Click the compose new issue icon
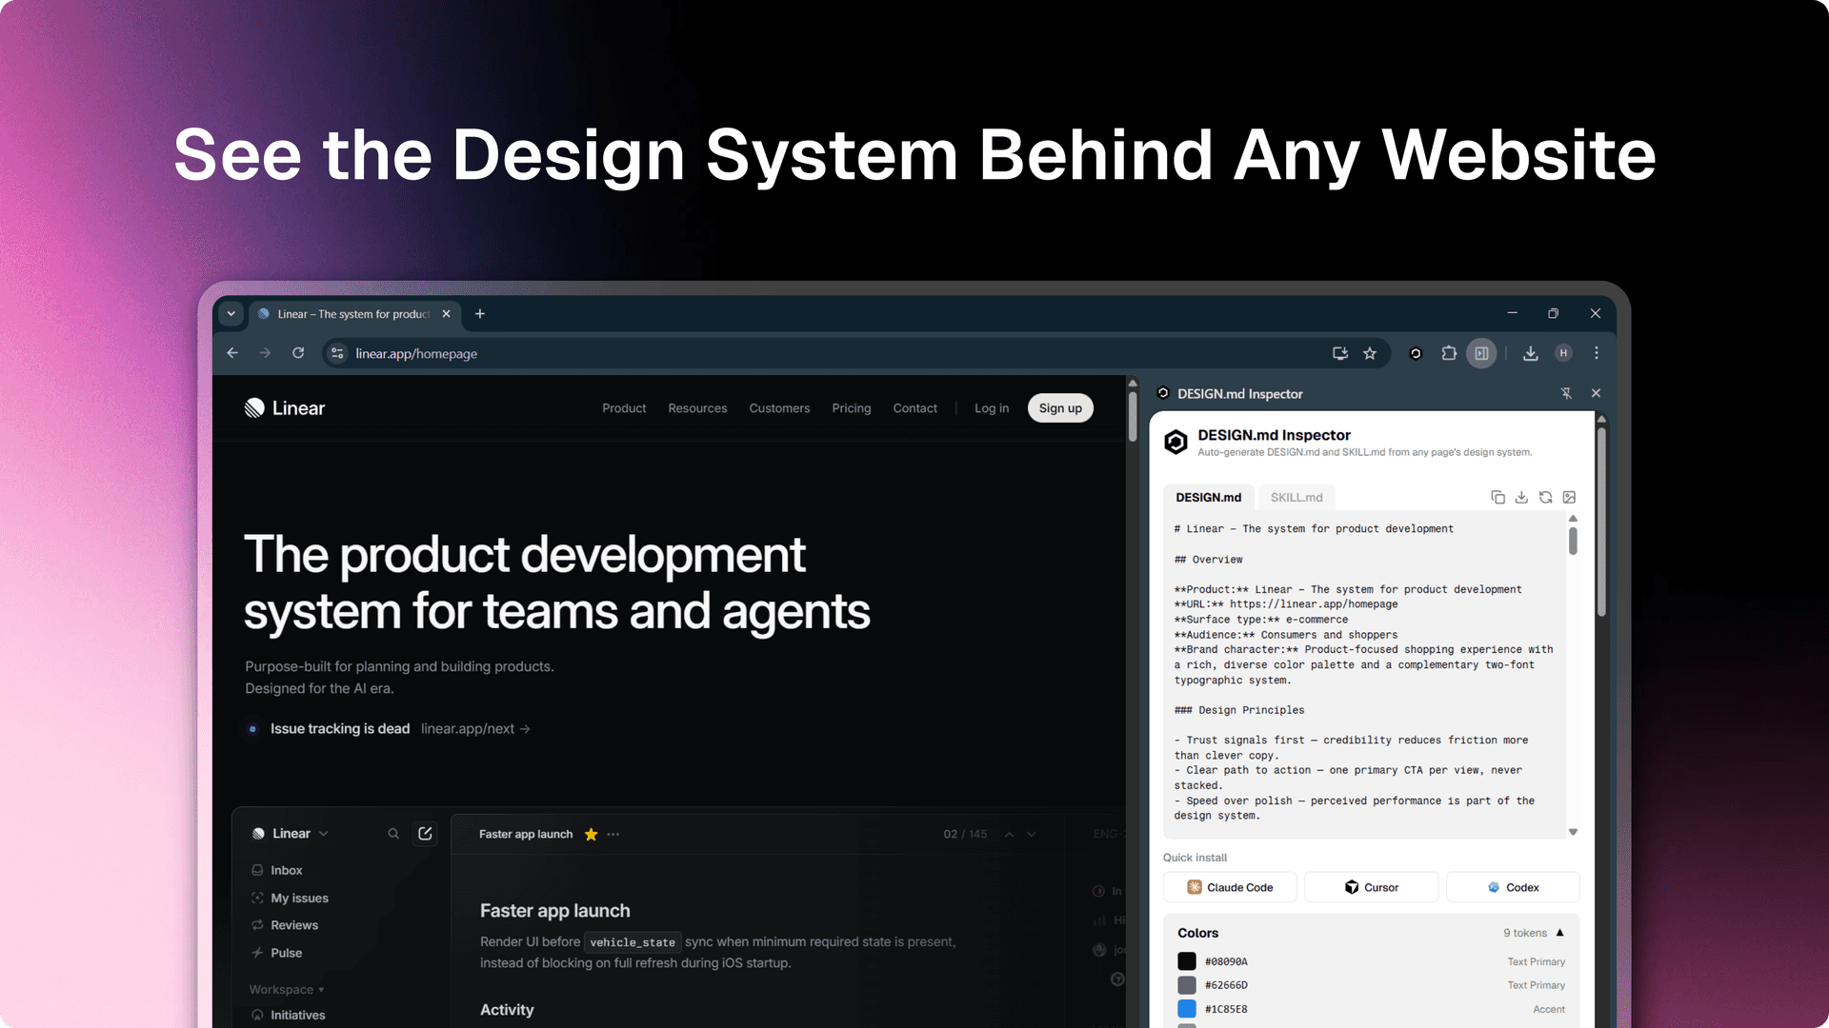The width and height of the screenshot is (1829, 1028). tap(425, 834)
